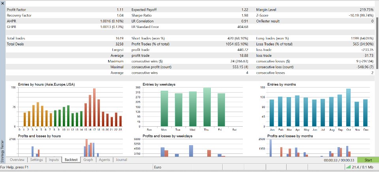This screenshot has height=172, width=379.
Task: Click the Recovery Factor value 1.04
Action: [120, 15]
